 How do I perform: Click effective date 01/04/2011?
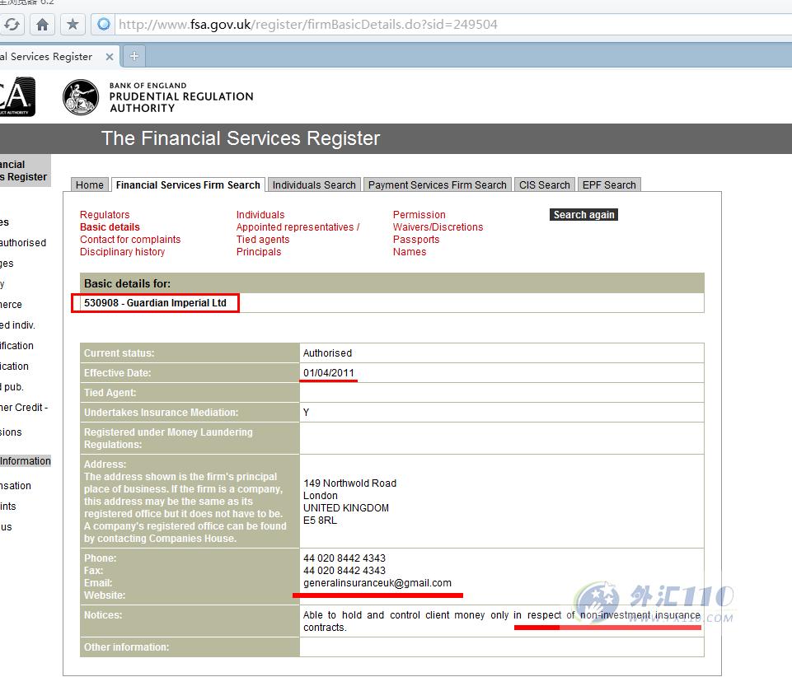point(329,372)
